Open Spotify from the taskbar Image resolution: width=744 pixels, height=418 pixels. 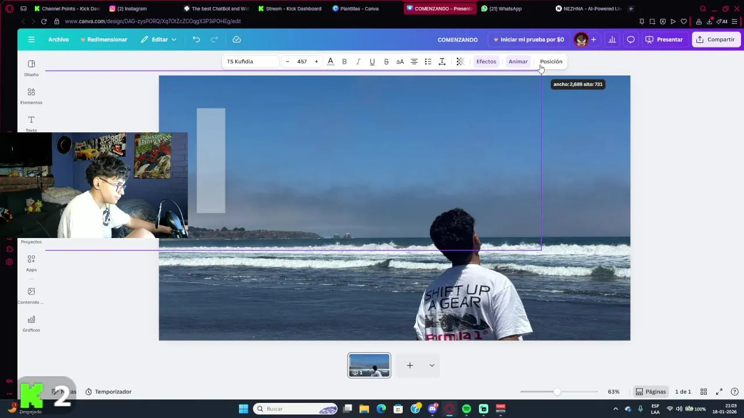(466, 409)
